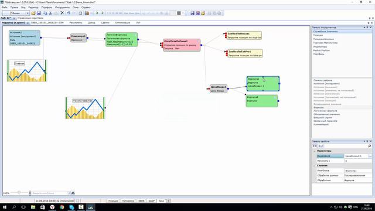Open the View (Вид) menu
The width and height of the screenshot is (375, 211).
point(23,8)
